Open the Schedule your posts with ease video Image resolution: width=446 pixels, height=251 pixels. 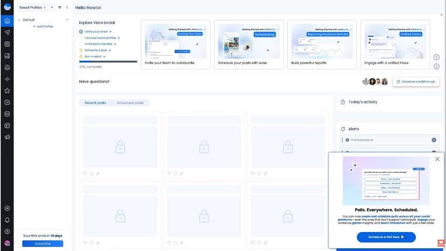pyautogui.click(x=249, y=45)
